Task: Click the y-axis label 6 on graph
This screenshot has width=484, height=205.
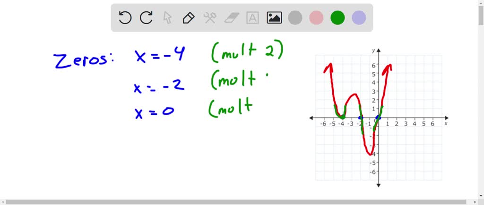Action: click(373, 65)
